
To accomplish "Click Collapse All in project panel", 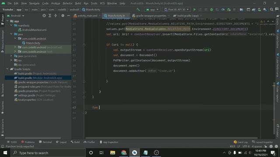I will pyautogui.click(x=56, y=16).
